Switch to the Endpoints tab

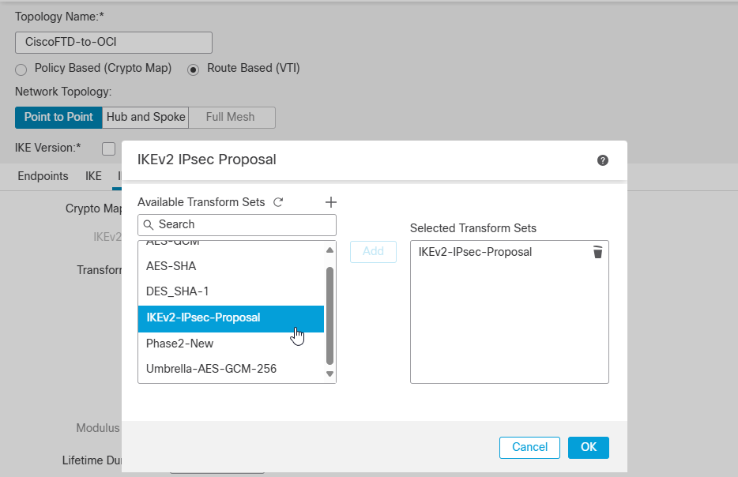pyautogui.click(x=43, y=176)
